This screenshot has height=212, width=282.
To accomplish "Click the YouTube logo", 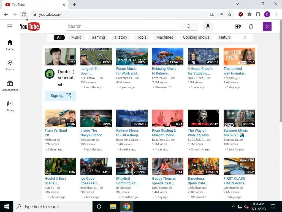I will click(30, 26).
